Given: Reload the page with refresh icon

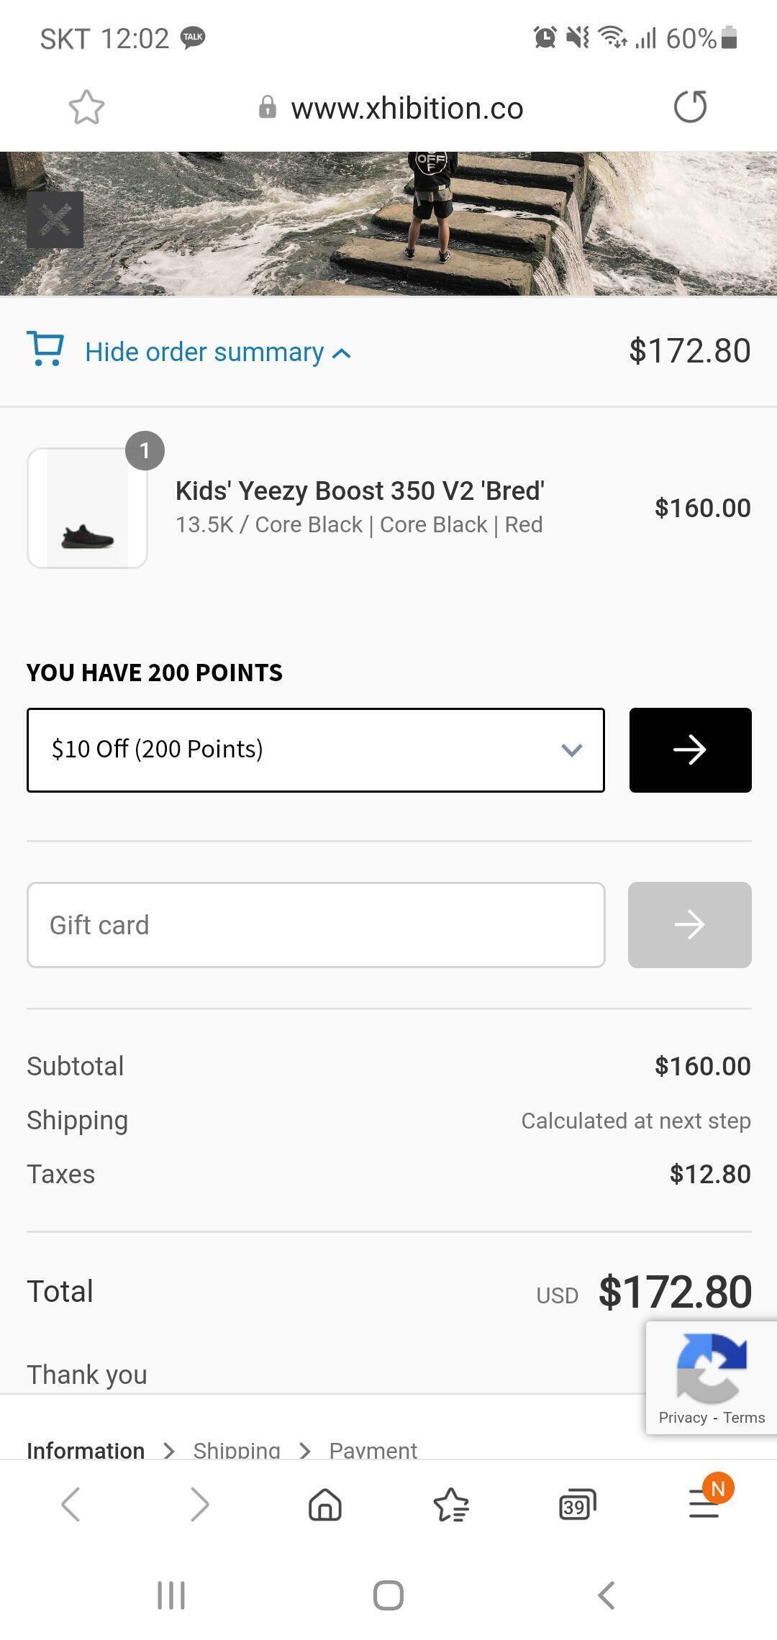Looking at the screenshot, I should pyautogui.click(x=690, y=107).
